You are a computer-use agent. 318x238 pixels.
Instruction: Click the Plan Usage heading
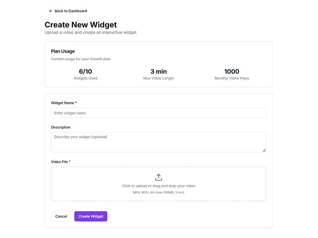[62, 51]
